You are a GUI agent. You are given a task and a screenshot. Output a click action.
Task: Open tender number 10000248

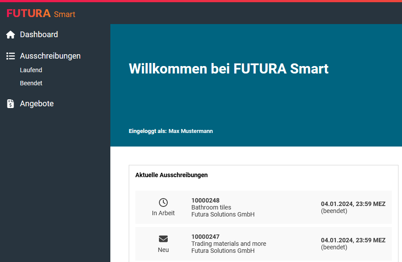click(x=205, y=200)
